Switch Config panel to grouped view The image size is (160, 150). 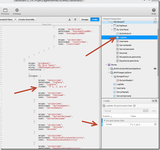156,101
